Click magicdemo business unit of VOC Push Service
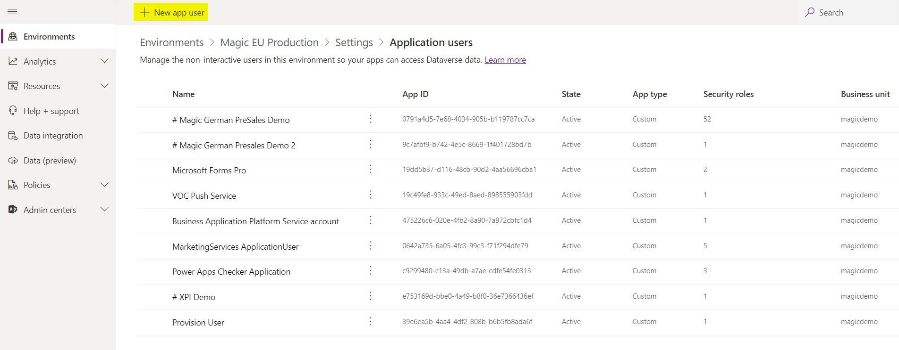This screenshot has height=350, width=899. (859, 195)
